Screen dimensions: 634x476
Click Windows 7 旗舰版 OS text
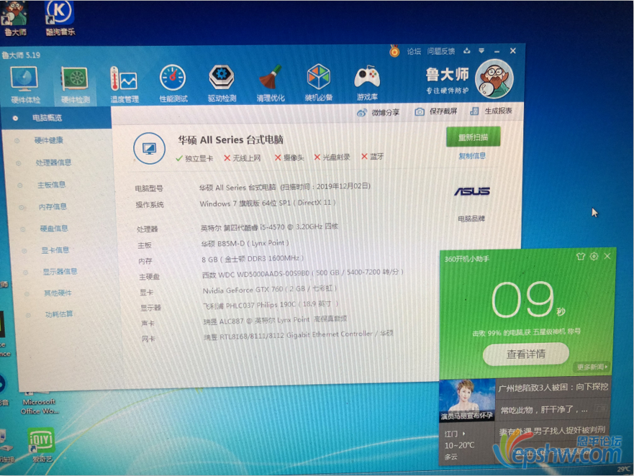pos(268,203)
